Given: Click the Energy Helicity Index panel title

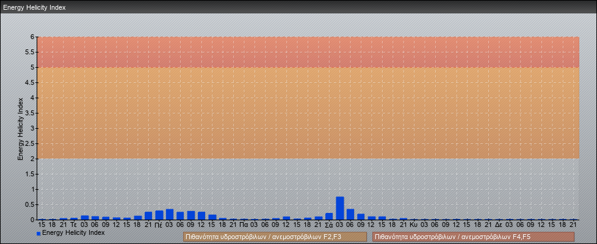Looking at the screenshot, I should [x=35, y=7].
